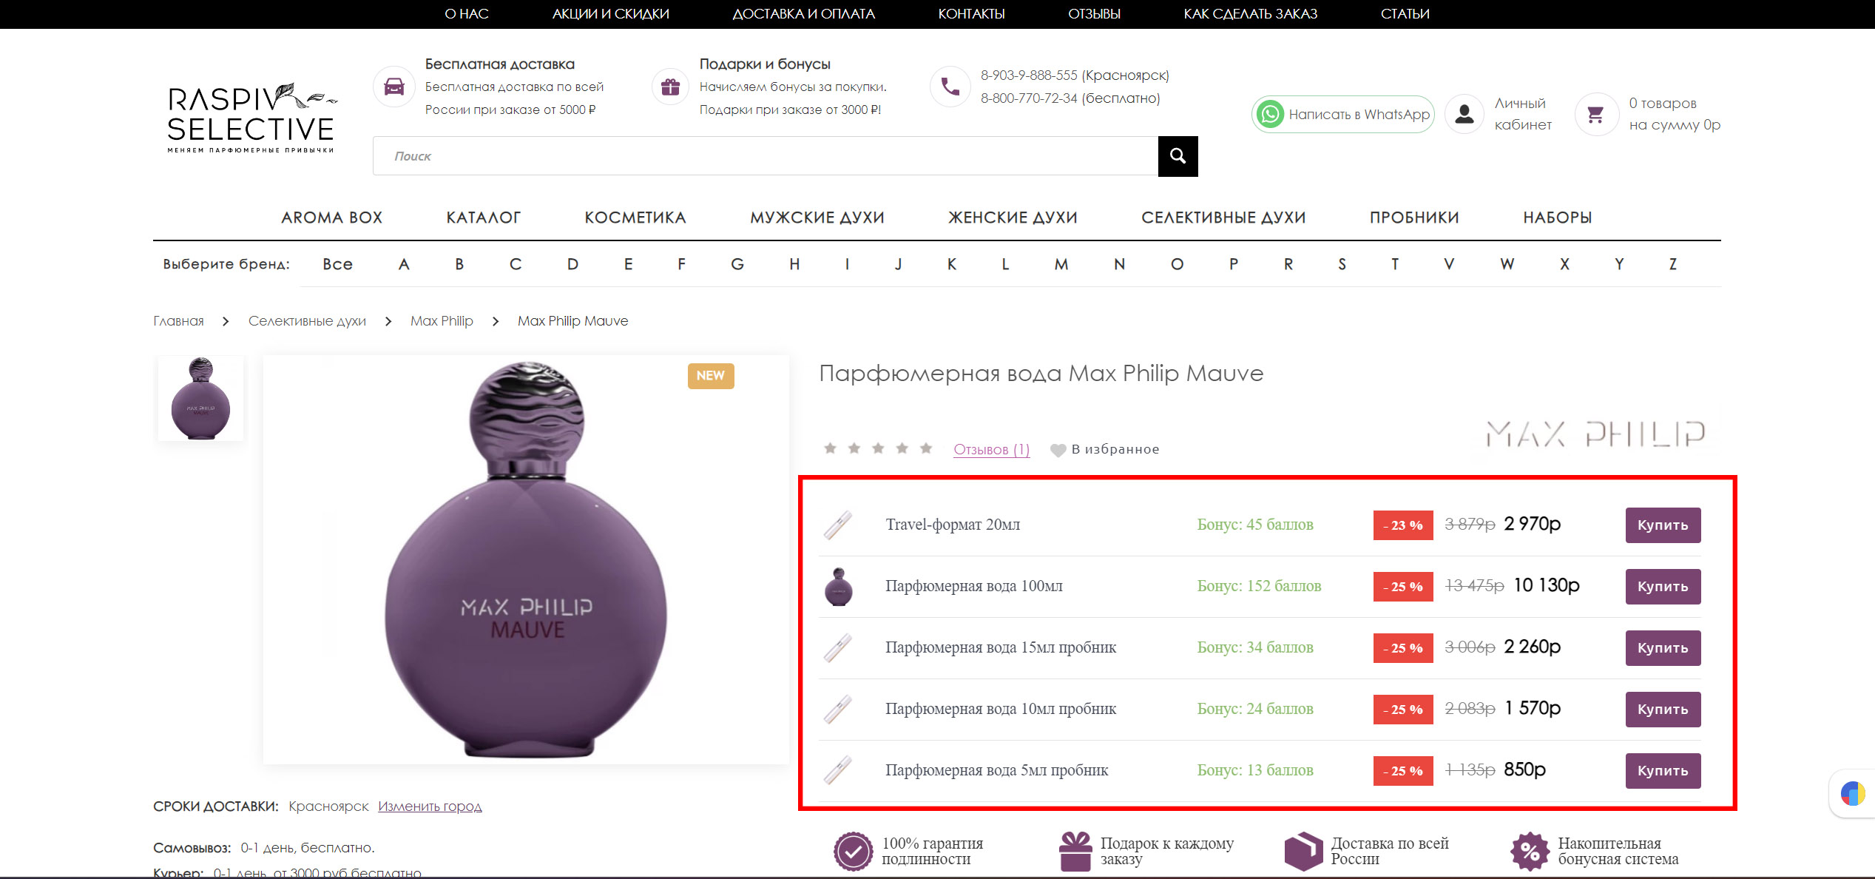Open СТАТЬИ in top bar

1405,14
